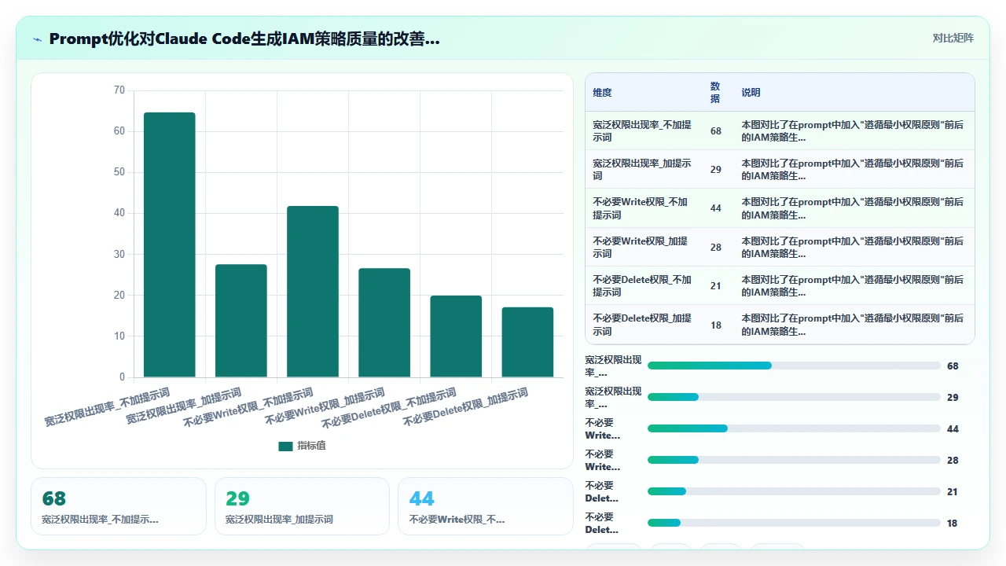The width and height of the screenshot is (1006, 566).
Task: Select table cell 宽泛权限出现率_不加提示词
Action: point(643,130)
